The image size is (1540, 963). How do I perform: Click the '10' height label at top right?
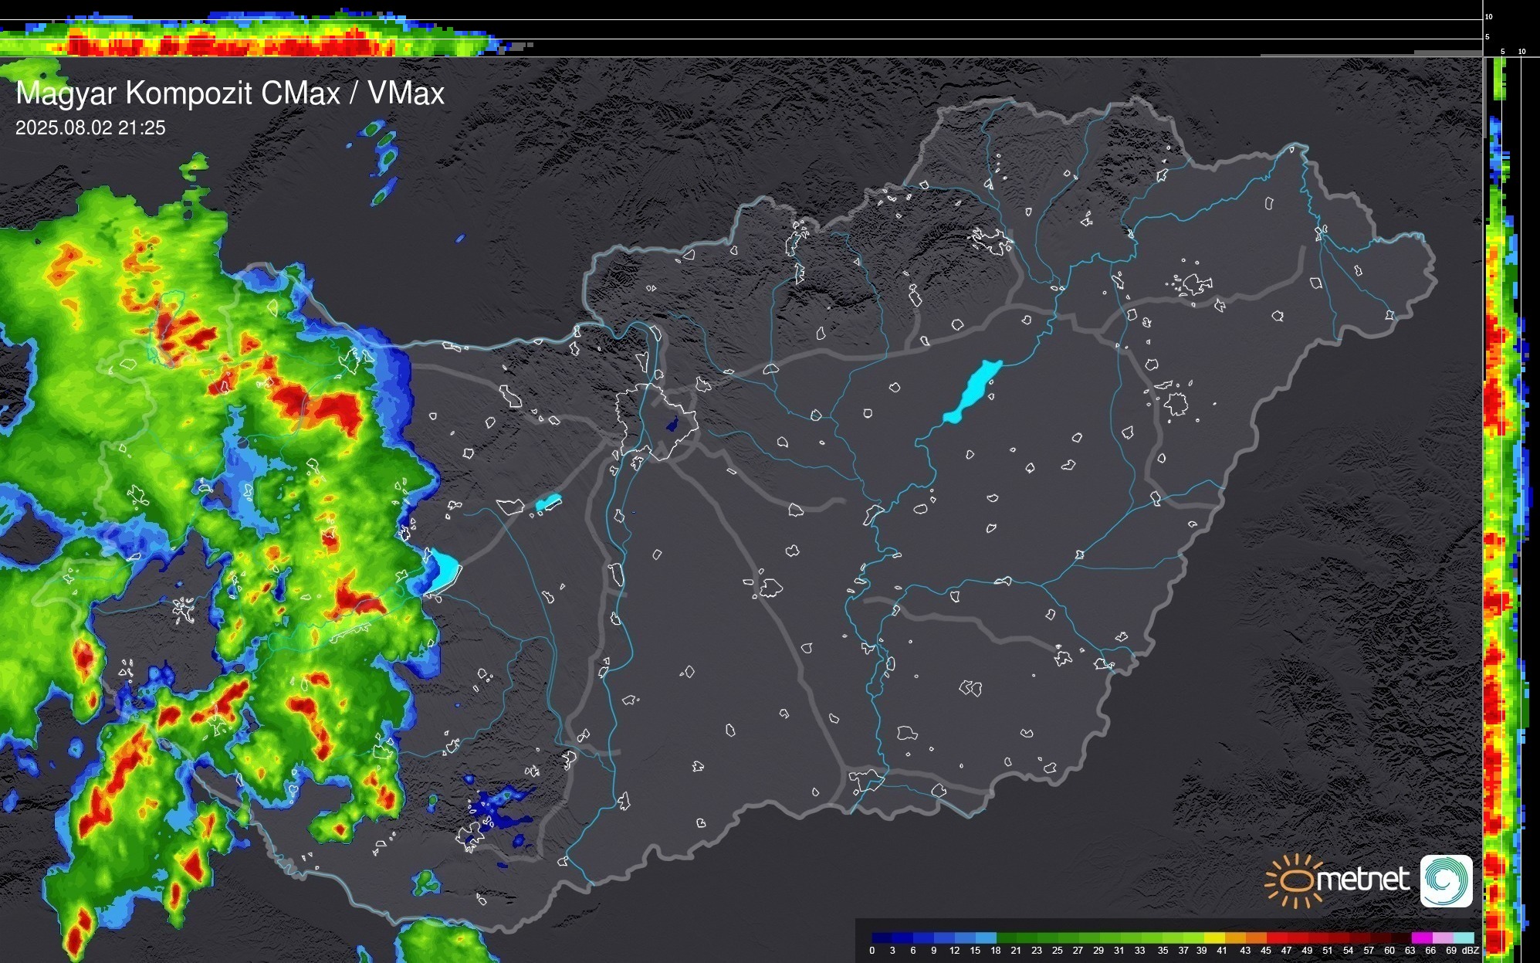pos(1489,16)
